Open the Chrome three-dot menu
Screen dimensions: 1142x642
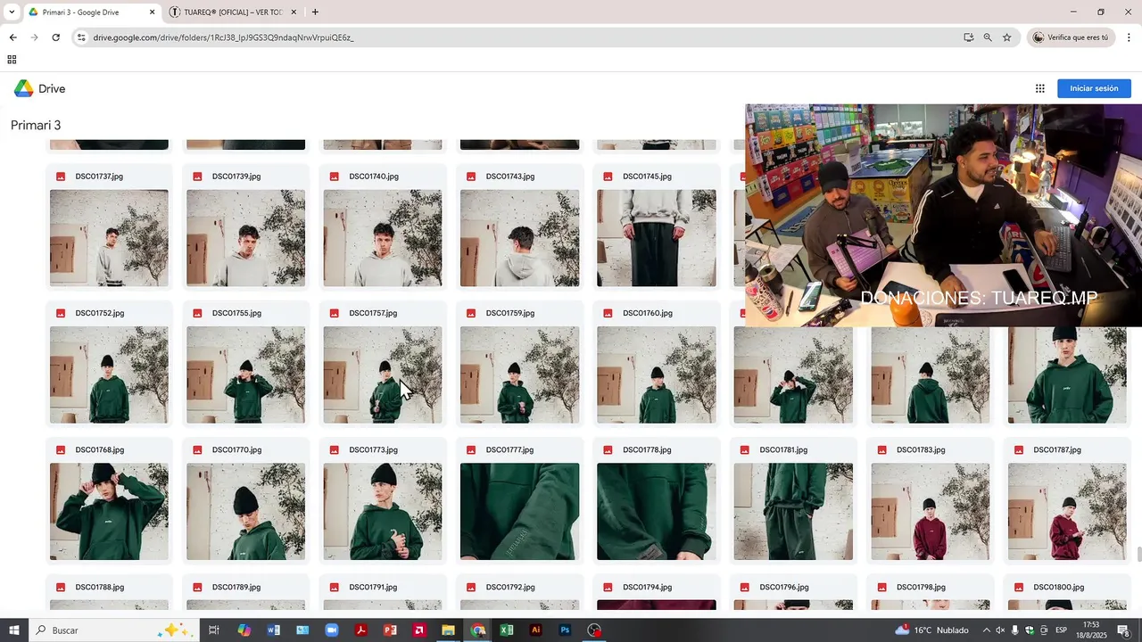point(1129,37)
